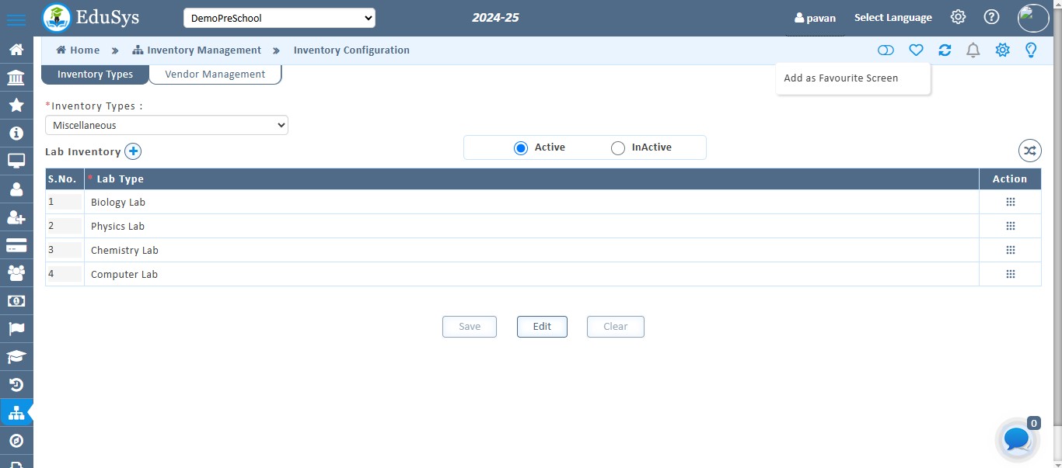Toggle the switch icon in breadcrumb bar

886,50
